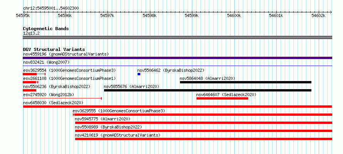The image size is (343, 154).
Task: Open esv2745920 (Wong2012b) label
Action: pyautogui.click(x=49, y=95)
